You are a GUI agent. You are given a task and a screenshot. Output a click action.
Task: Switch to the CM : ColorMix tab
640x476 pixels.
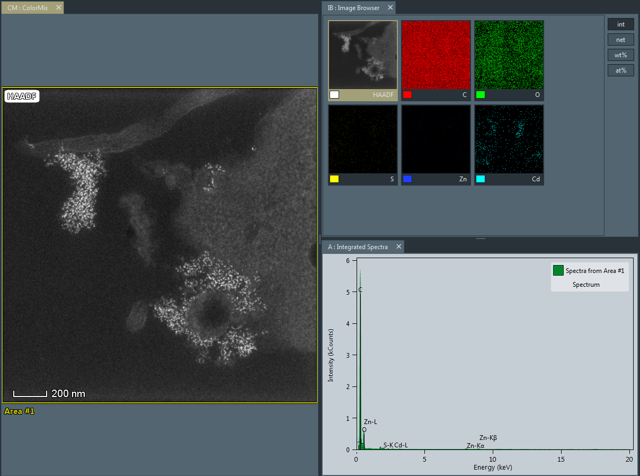26,7
